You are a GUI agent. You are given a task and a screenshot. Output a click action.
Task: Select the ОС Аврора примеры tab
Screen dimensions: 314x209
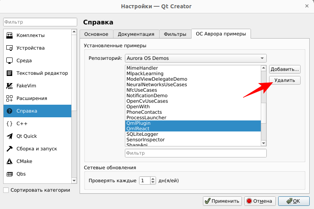tap(221, 34)
